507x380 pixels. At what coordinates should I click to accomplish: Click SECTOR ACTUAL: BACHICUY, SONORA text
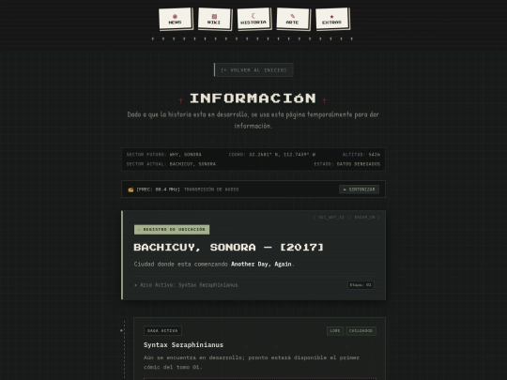click(171, 164)
